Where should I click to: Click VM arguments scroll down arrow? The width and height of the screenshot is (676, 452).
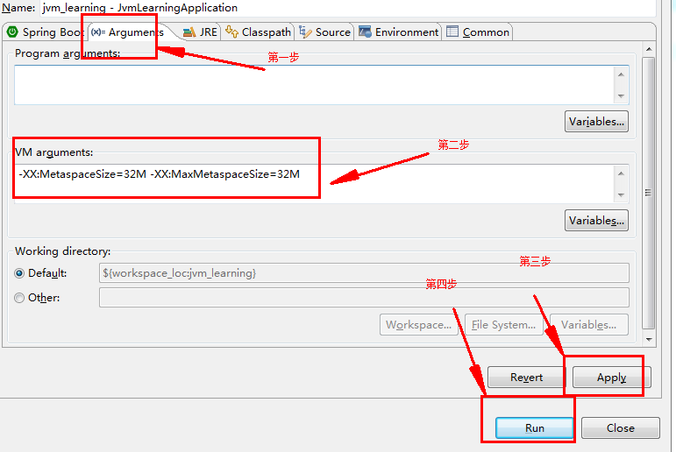[622, 194]
